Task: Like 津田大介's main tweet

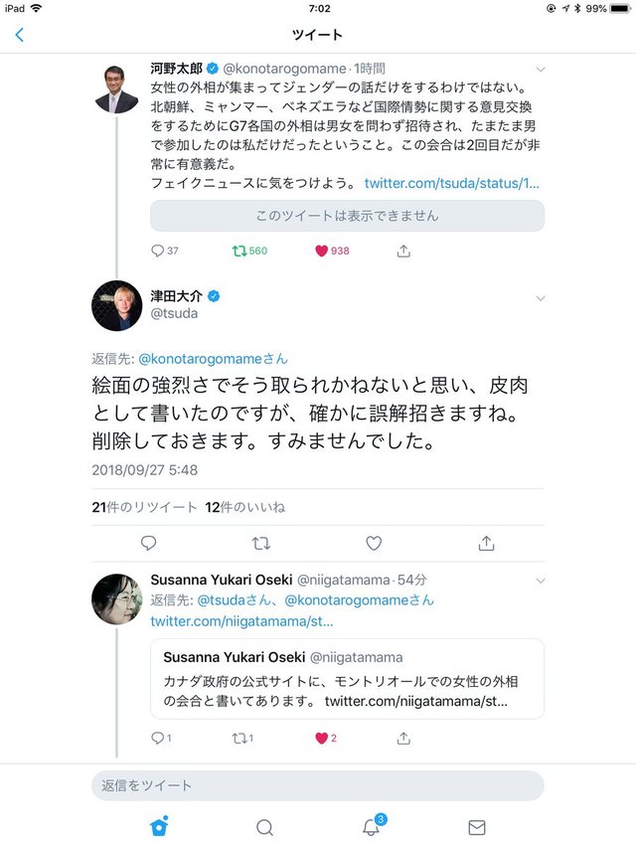Action: pos(374,543)
